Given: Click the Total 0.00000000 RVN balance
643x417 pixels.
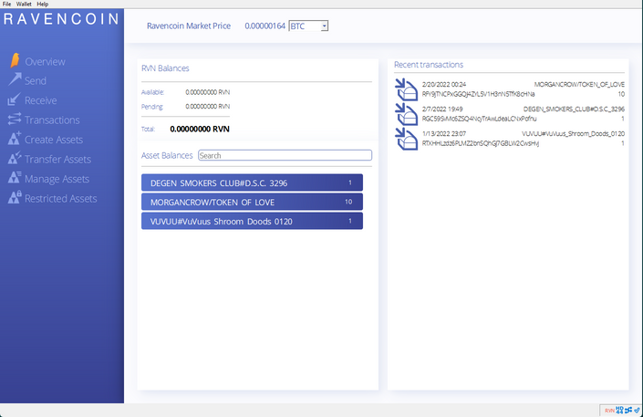Looking at the screenshot, I should (x=200, y=129).
